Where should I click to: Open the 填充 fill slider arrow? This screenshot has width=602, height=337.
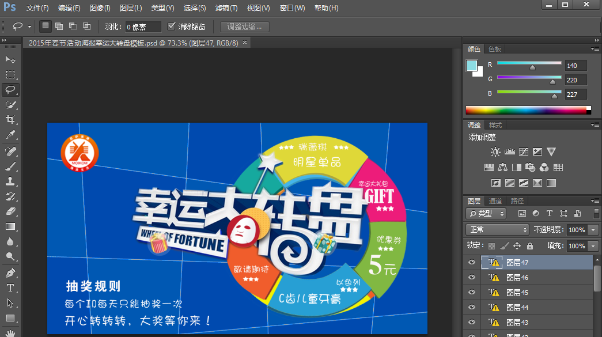(593, 245)
